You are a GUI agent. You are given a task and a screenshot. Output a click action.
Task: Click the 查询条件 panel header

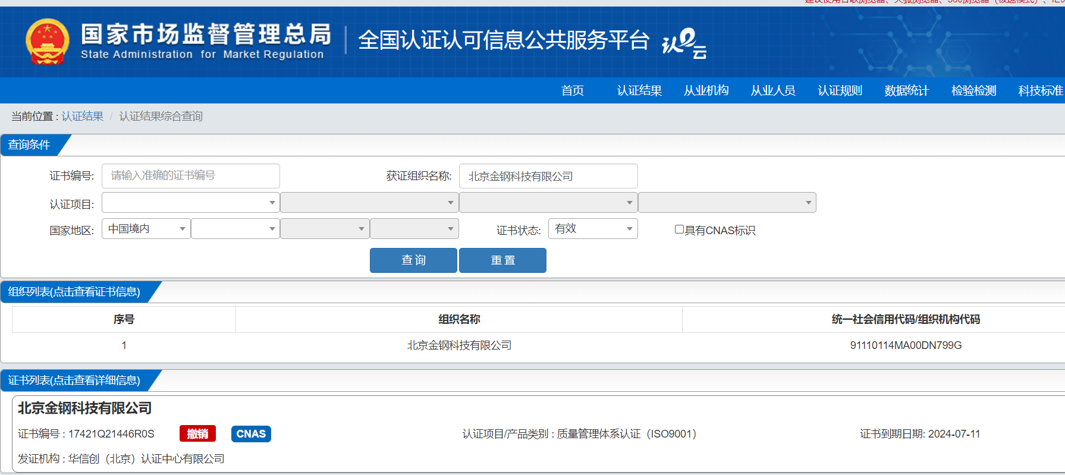click(29, 145)
